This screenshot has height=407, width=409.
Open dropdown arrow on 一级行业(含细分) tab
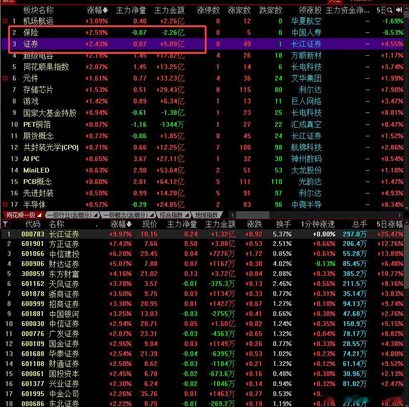pos(96,215)
